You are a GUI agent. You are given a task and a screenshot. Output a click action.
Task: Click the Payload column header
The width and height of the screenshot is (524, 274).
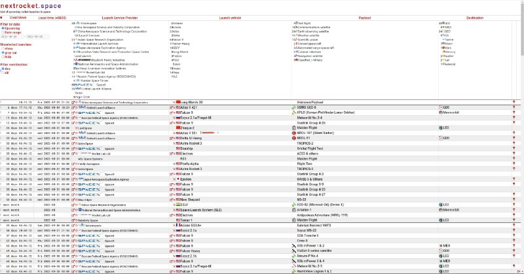pos(365,18)
